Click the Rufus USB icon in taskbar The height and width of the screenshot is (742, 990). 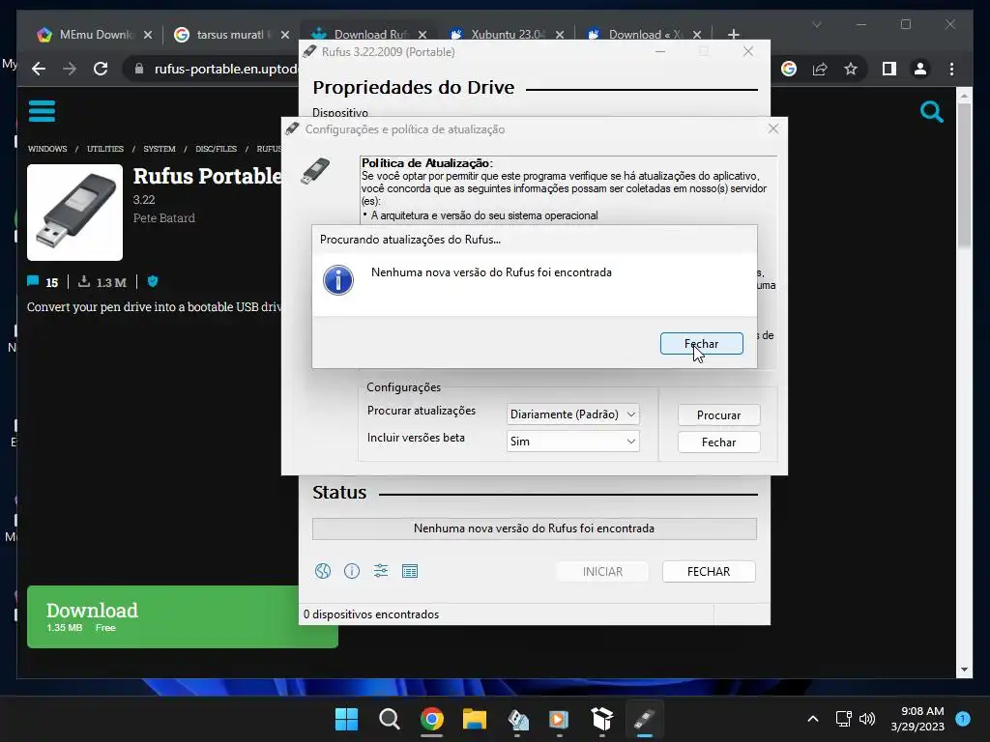pyautogui.click(x=645, y=719)
